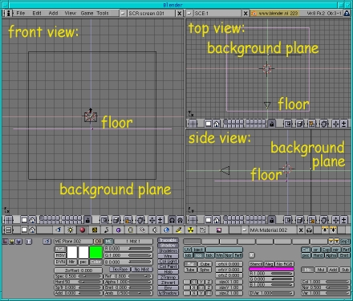
Task: Click the magenta texture color swatch
Action: pyautogui.click(x=271, y=269)
